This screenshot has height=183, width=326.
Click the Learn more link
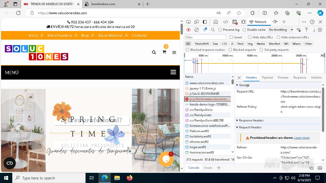click(302, 138)
